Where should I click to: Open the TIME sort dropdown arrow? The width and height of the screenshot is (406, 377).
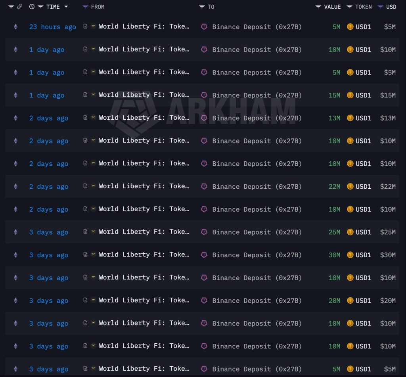(66, 7)
